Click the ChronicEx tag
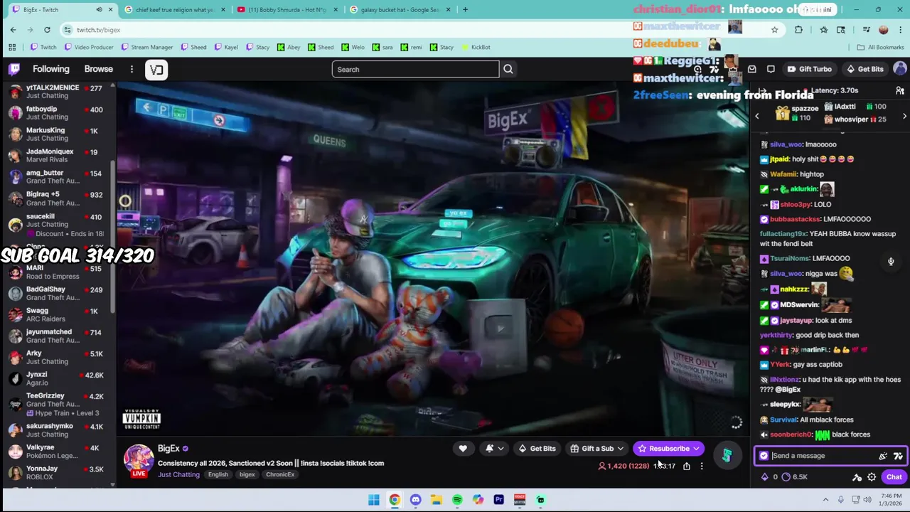This screenshot has width=910, height=512. (280, 474)
